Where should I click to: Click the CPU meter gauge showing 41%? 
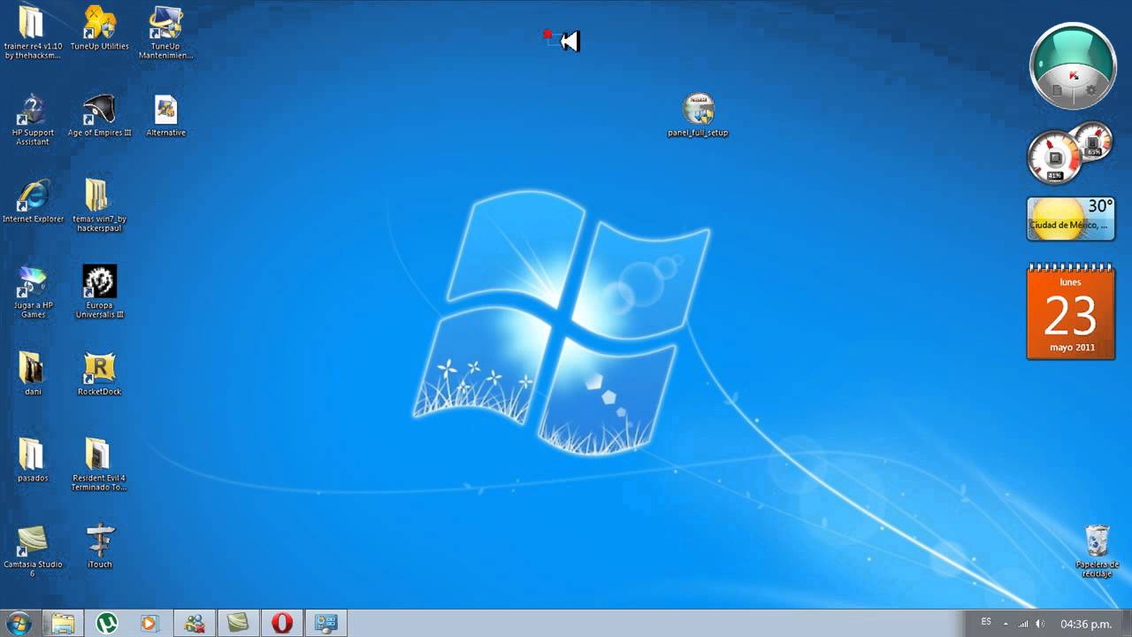pyautogui.click(x=1054, y=158)
